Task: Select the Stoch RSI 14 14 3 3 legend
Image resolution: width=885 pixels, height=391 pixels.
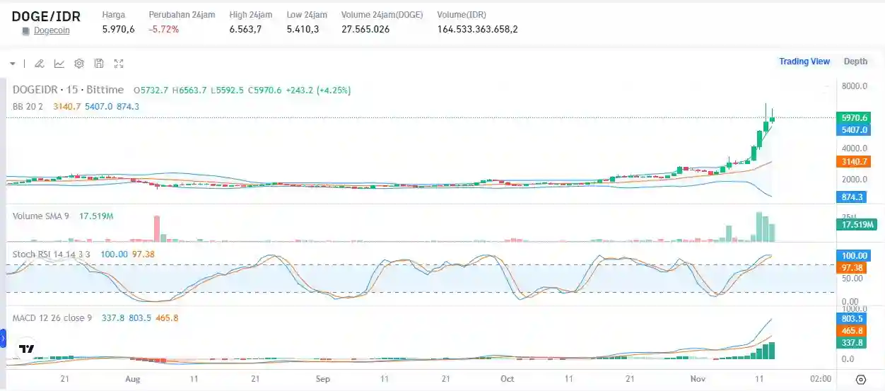Action: click(x=52, y=254)
